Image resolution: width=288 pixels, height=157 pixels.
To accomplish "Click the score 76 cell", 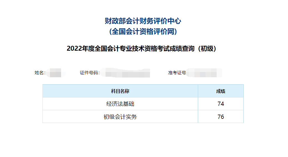I will click(221, 117).
